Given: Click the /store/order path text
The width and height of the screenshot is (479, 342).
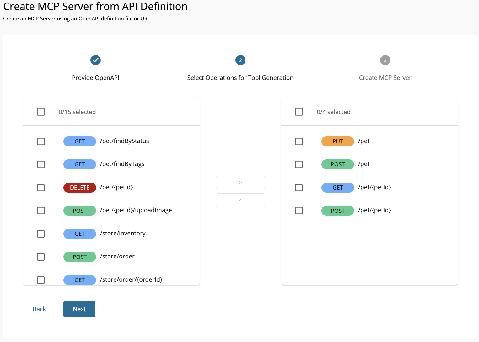Looking at the screenshot, I should coord(117,256).
